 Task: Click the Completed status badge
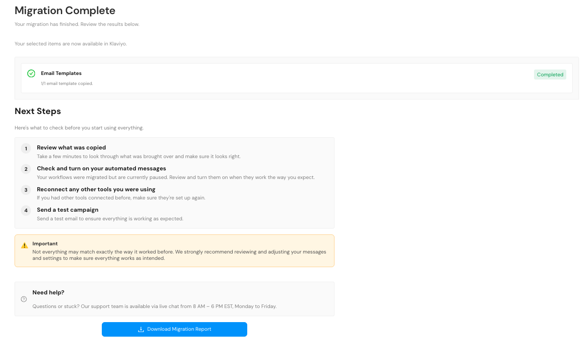(x=550, y=74)
